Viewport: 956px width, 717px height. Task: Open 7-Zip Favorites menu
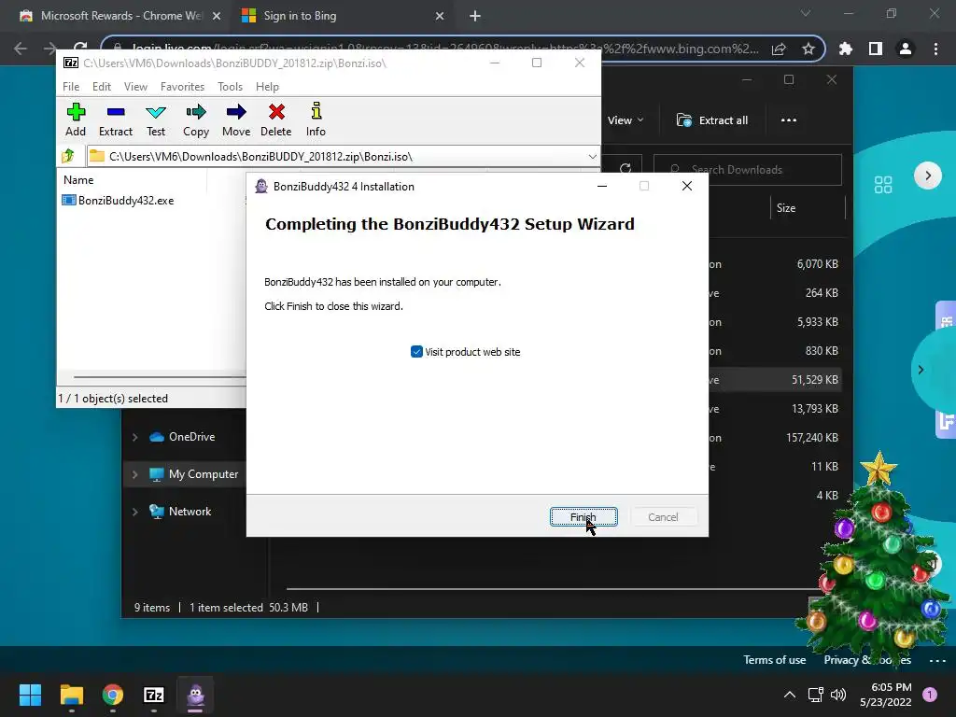pyautogui.click(x=182, y=87)
